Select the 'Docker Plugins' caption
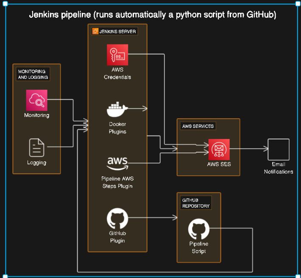Screen dimensions: 301x278 pyautogui.click(x=117, y=128)
